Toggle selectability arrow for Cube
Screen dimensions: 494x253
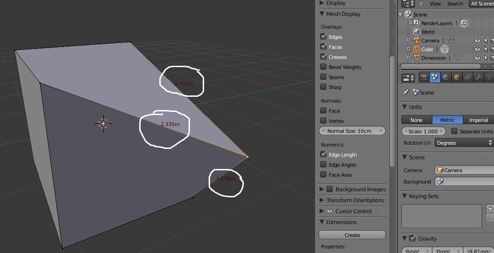click(x=486, y=49)
